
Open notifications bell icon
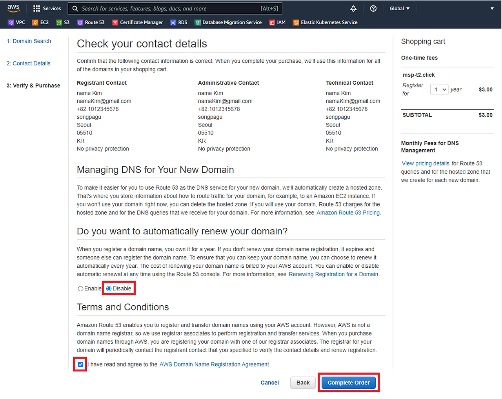[353, 8]
